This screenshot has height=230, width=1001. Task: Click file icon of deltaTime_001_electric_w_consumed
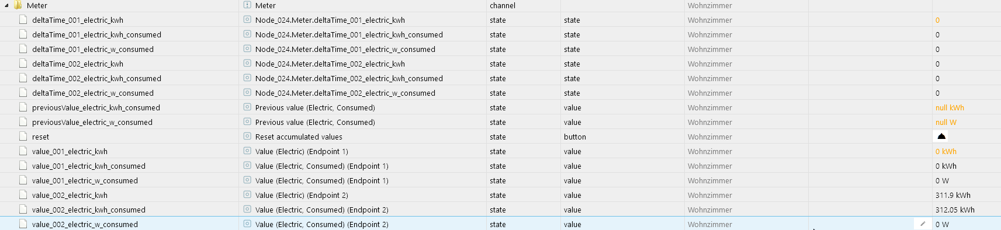[x=23, y=49]
